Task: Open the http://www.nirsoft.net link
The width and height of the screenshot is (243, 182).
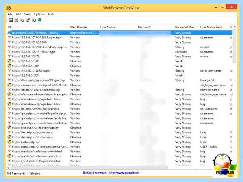Action: tap(124, 173)
